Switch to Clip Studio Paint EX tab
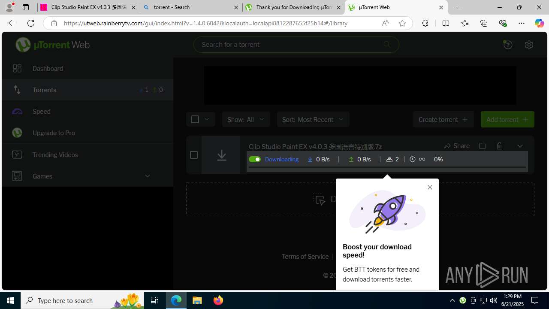The image size is (549, 309). coord(89,7)
